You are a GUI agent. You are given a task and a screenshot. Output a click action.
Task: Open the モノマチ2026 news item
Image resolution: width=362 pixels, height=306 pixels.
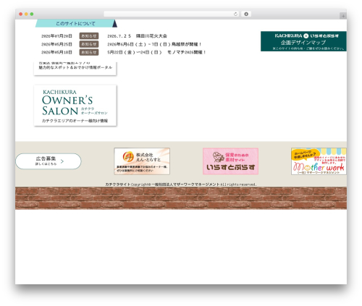coord(156,52)
